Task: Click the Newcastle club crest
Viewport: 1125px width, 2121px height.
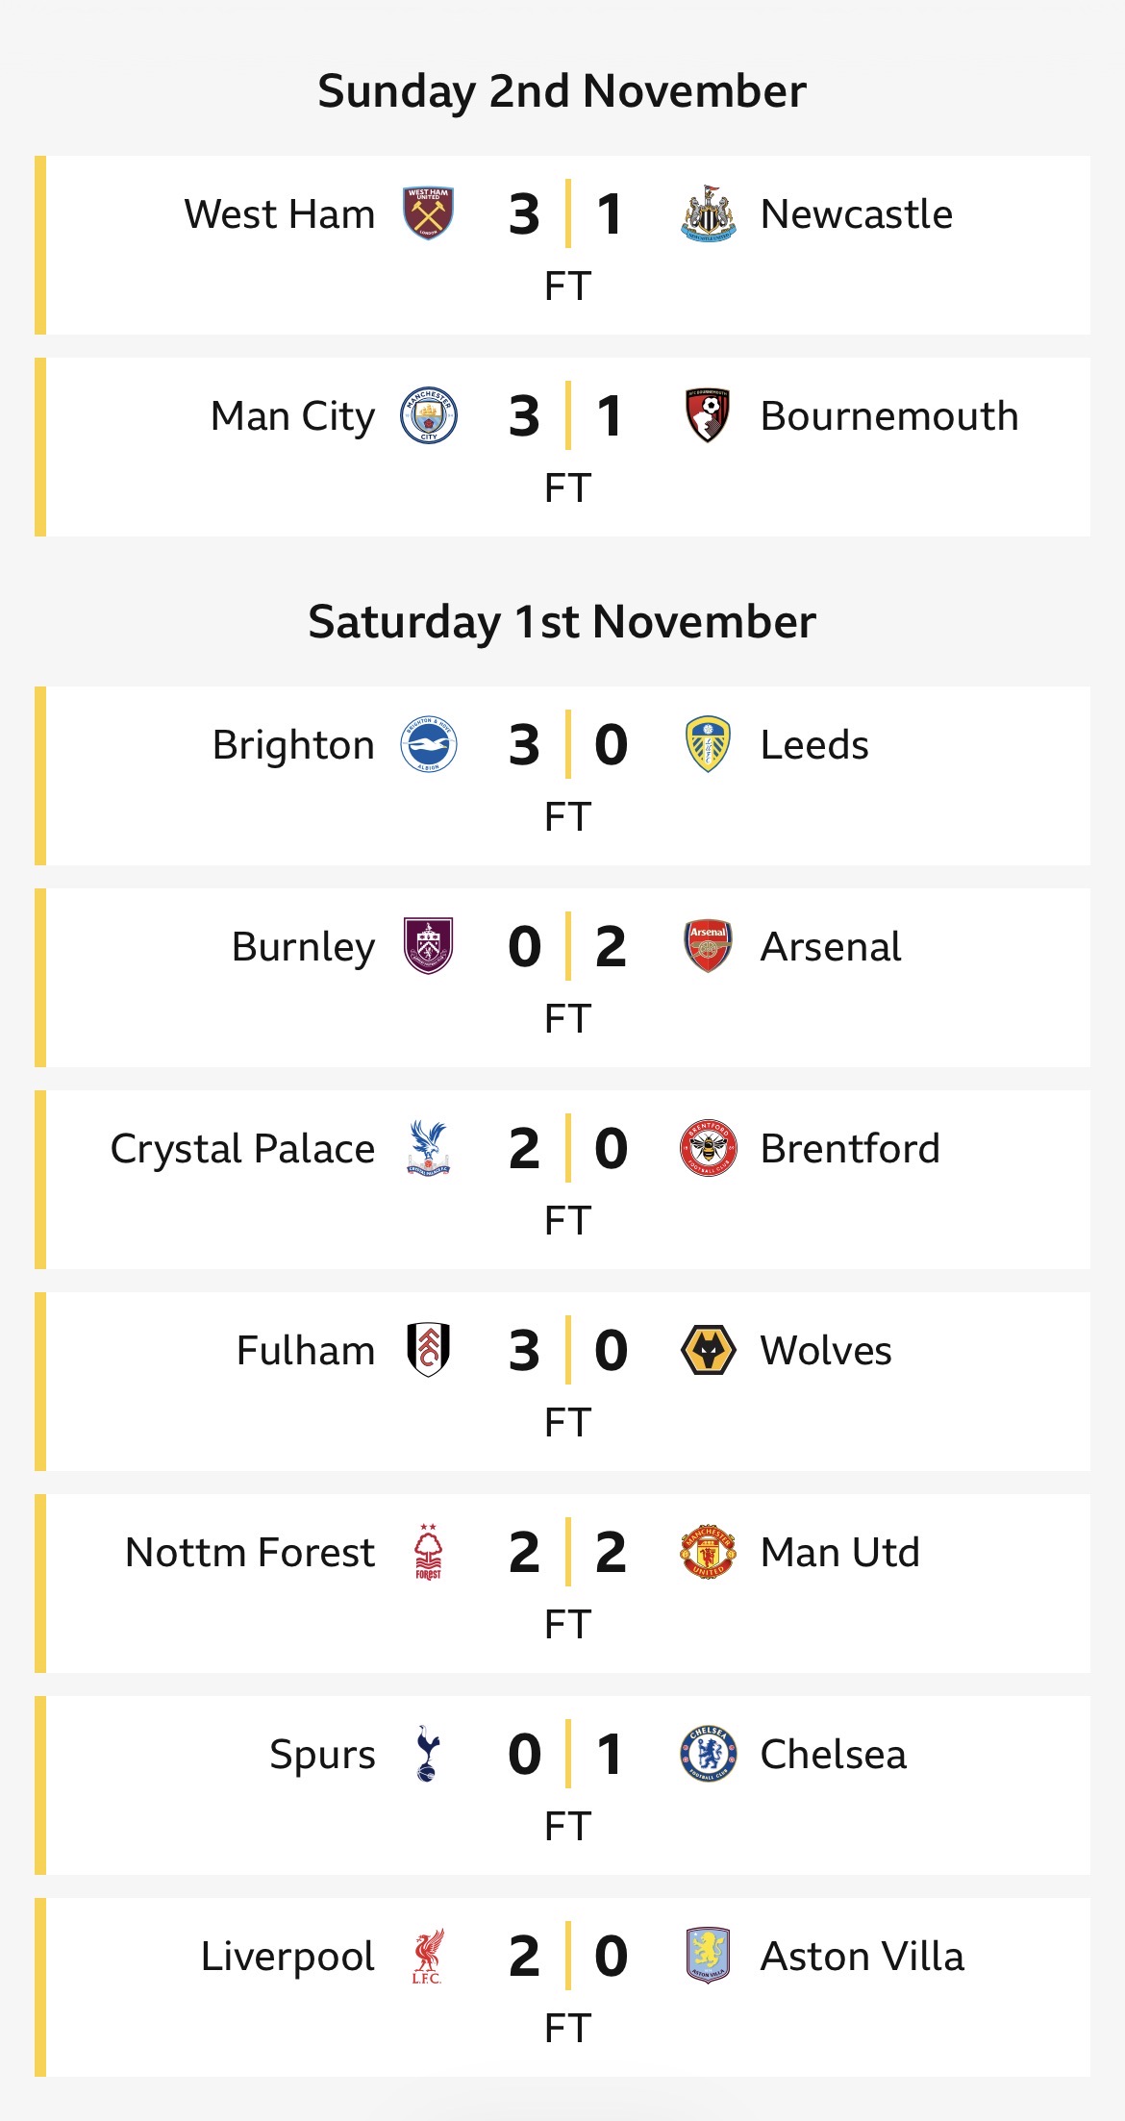Action: [708, 213]
